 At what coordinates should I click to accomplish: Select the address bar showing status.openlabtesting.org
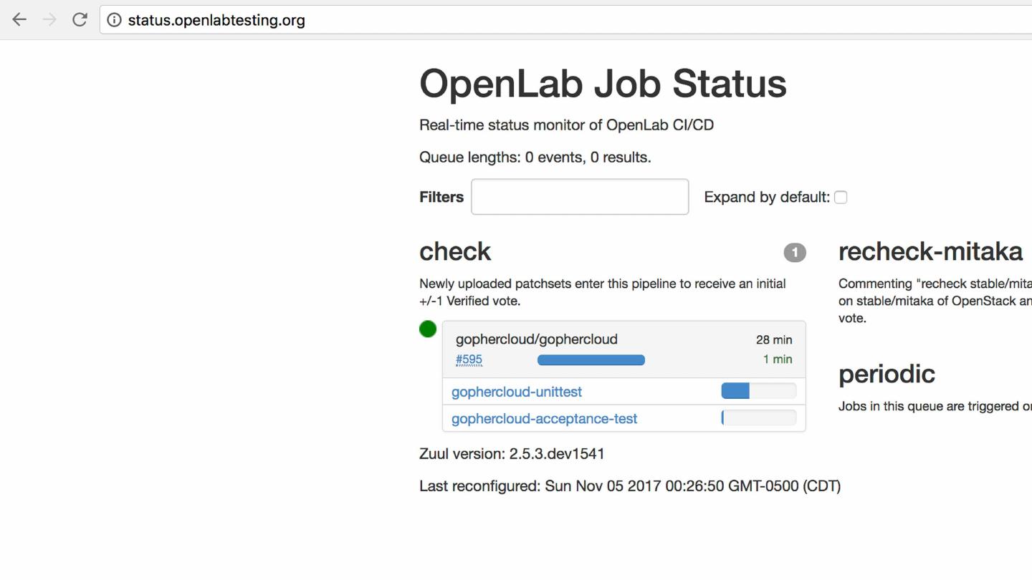pyautogui.click(x=215, y=19)
